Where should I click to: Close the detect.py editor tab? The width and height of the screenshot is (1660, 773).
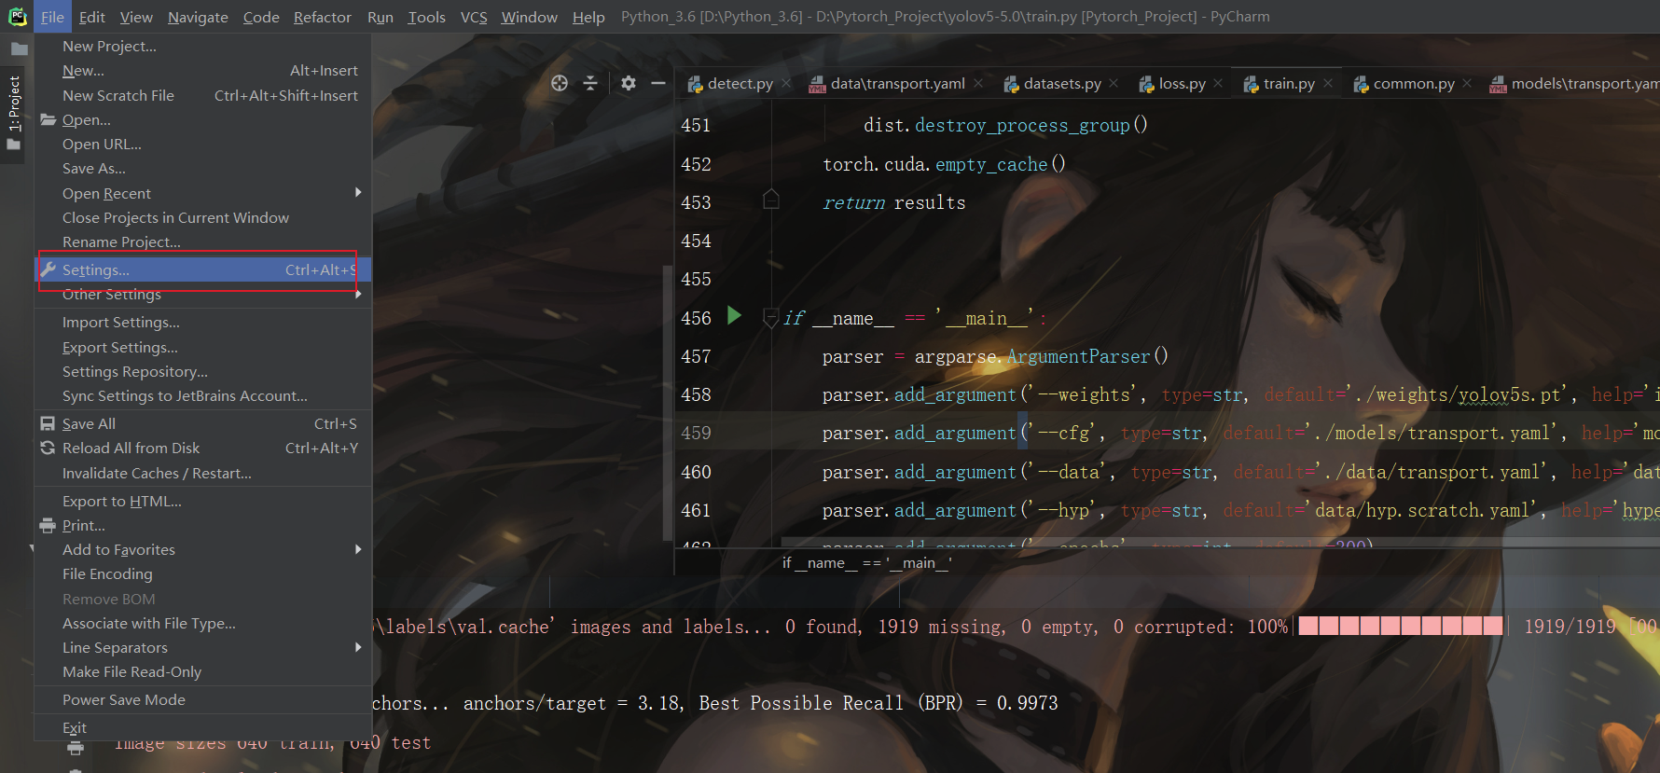[786, 83]
